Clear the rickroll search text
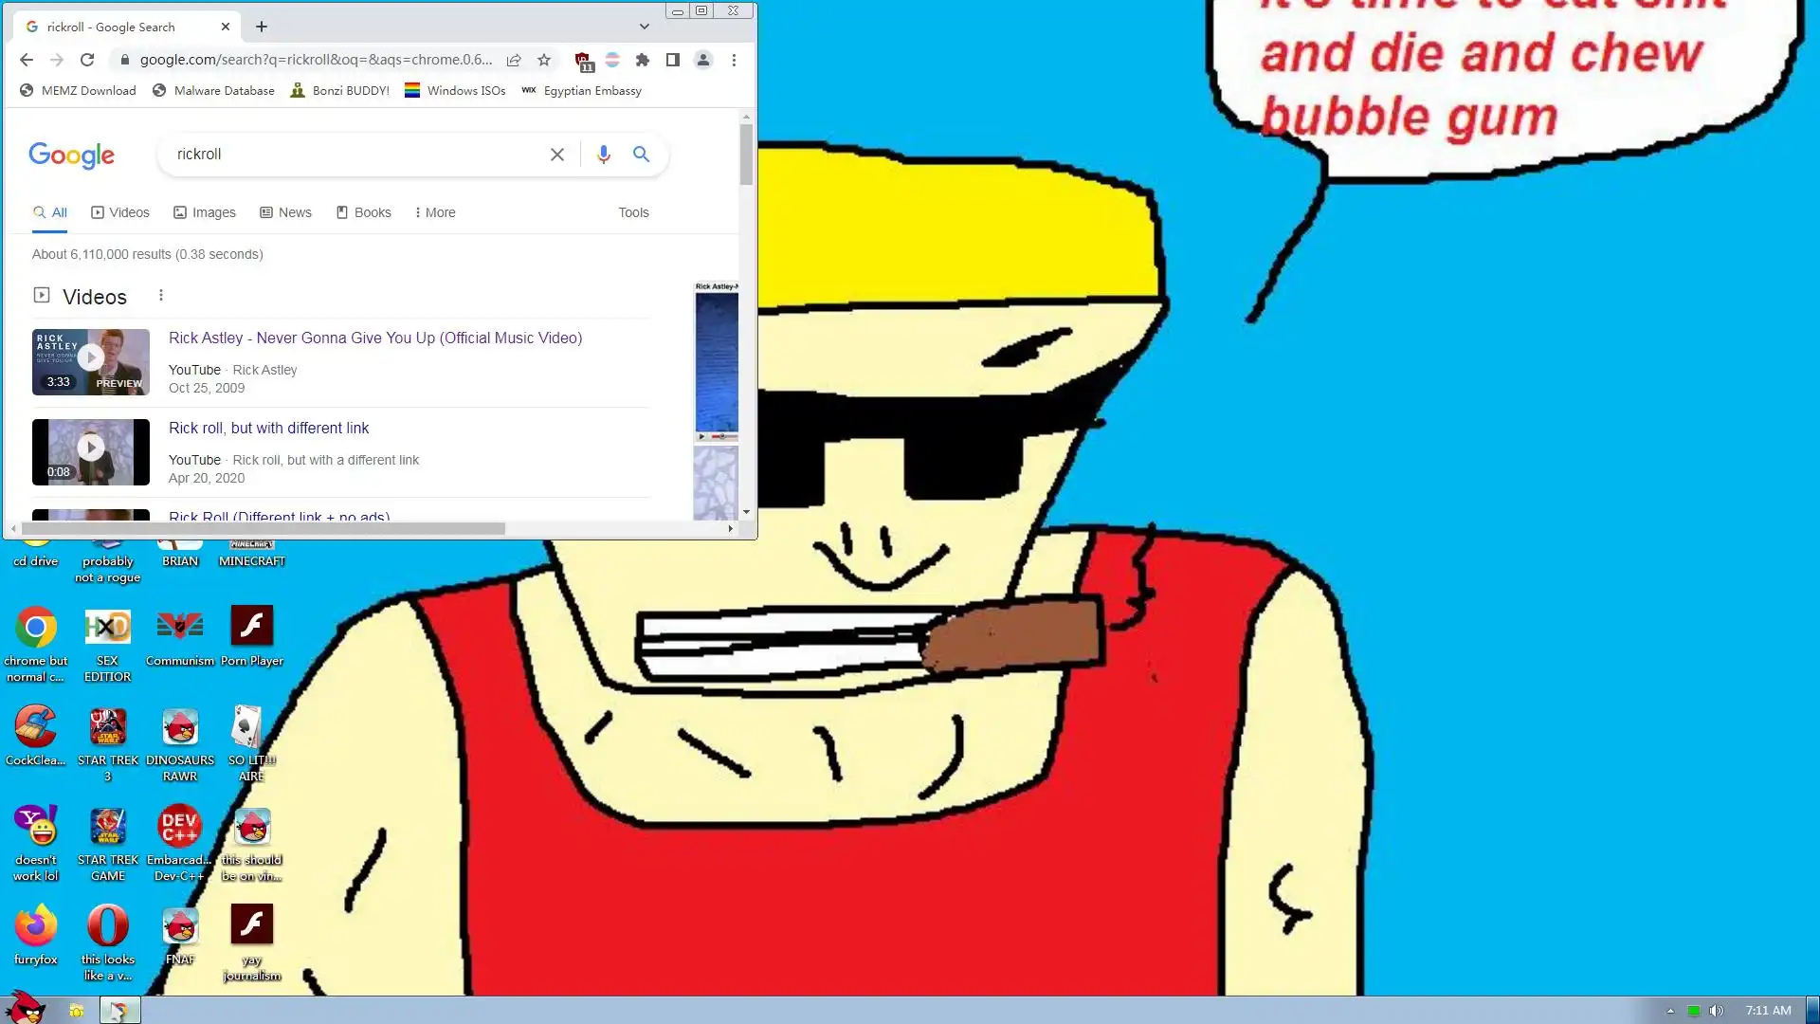Viewport: 1820px width, 1024px height. click(557, 155)
